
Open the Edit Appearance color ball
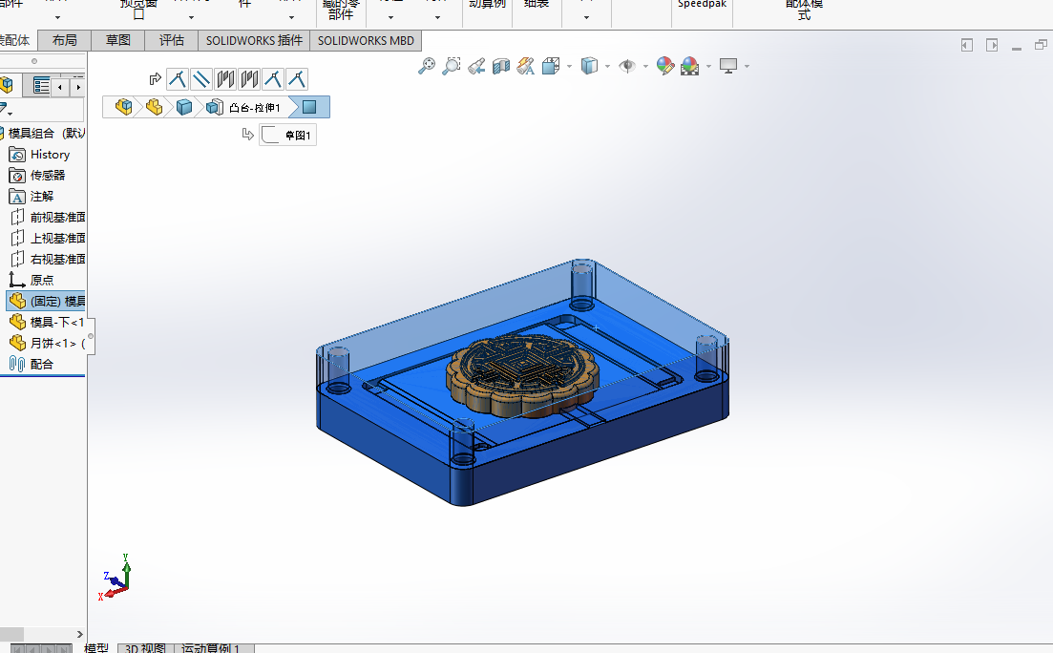[x=664, y=66]
